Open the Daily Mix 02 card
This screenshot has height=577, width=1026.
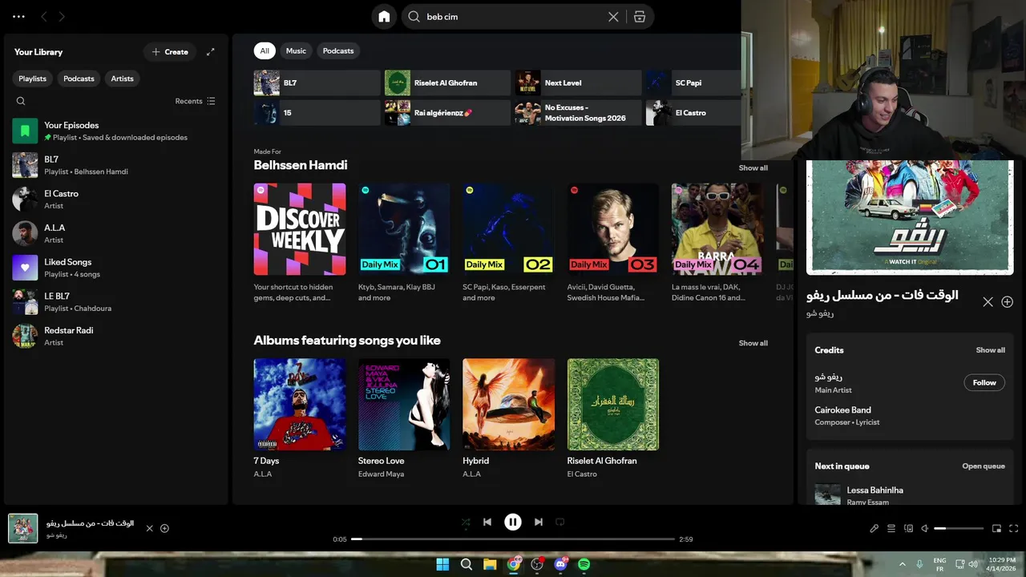(508, 243)
